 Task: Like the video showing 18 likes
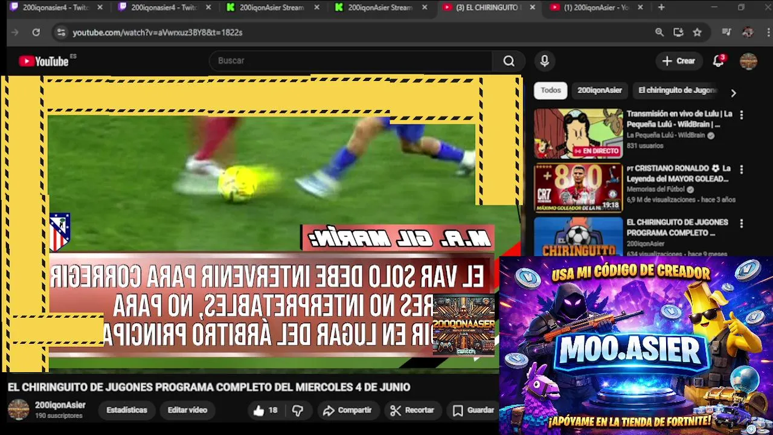click(266, 410)
